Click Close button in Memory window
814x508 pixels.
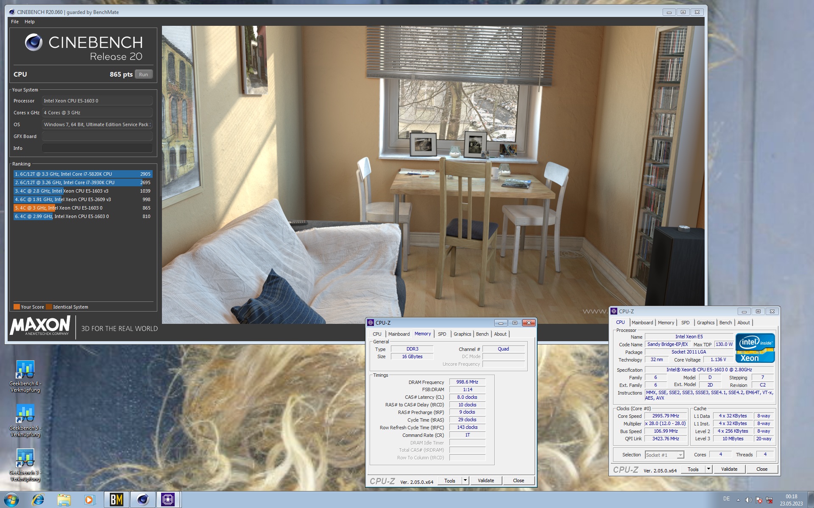[519, 480]
